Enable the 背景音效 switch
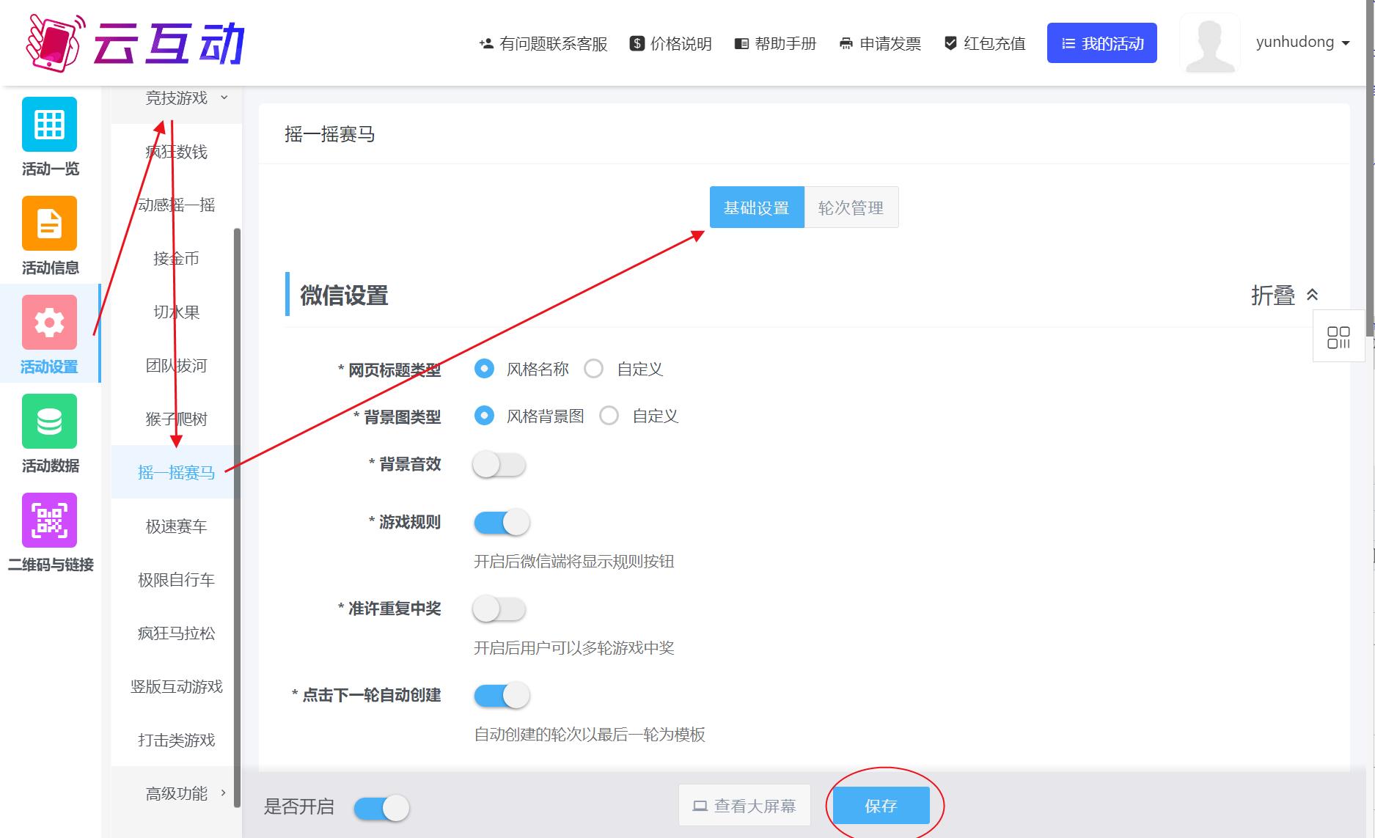 click(499, 464)
